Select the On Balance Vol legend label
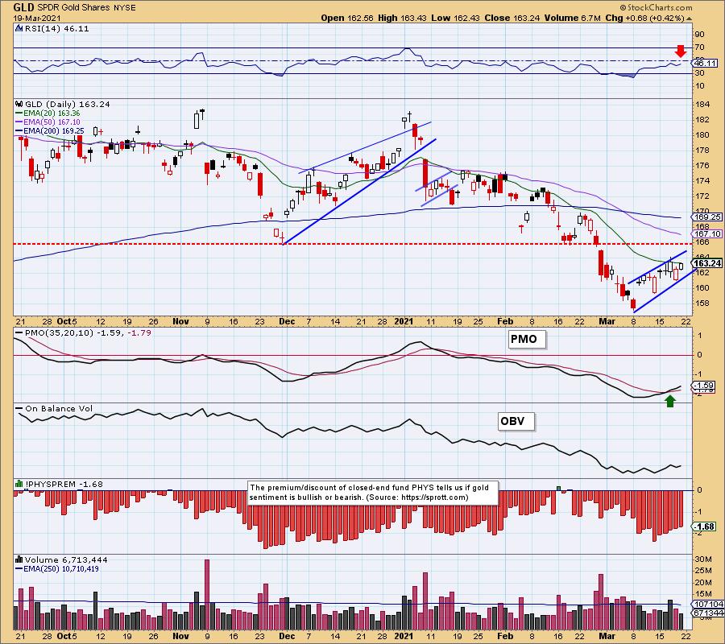The height and width of the screenshot is (644, 725). tap(54, 408)
